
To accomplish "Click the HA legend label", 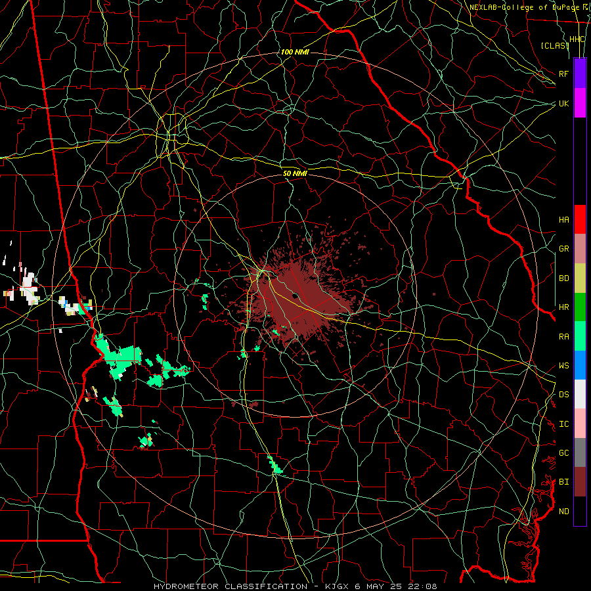I will click(563, 220).
